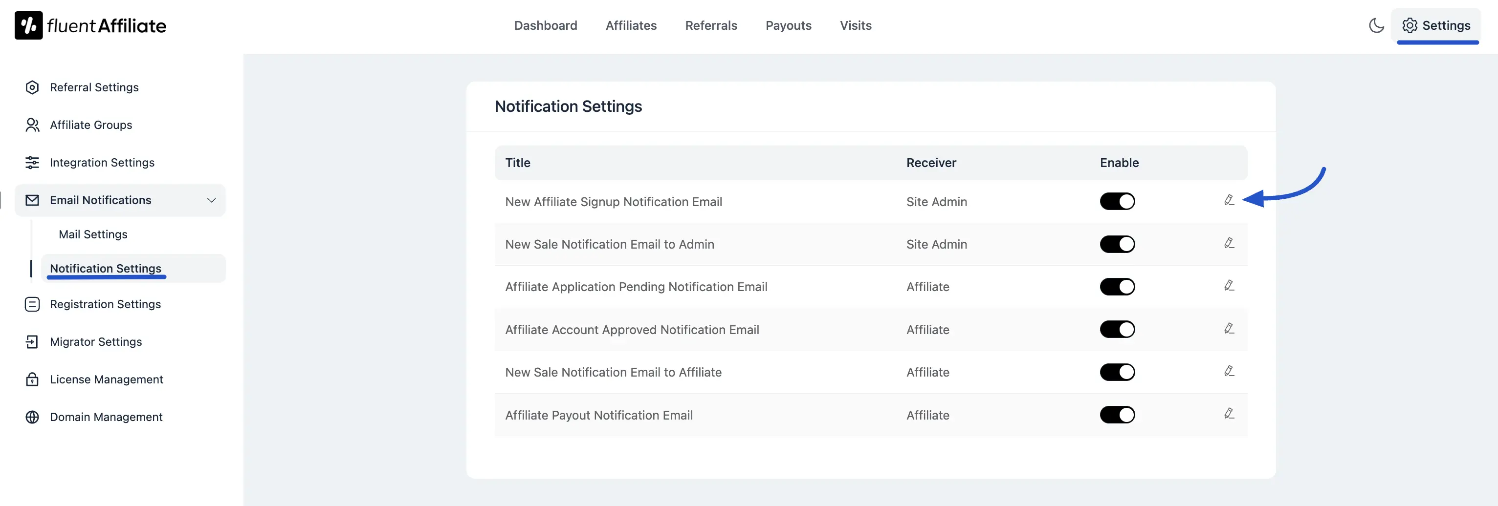
Task: Click the Email Notifications envelope icon
Action: [x=32, y=200]
